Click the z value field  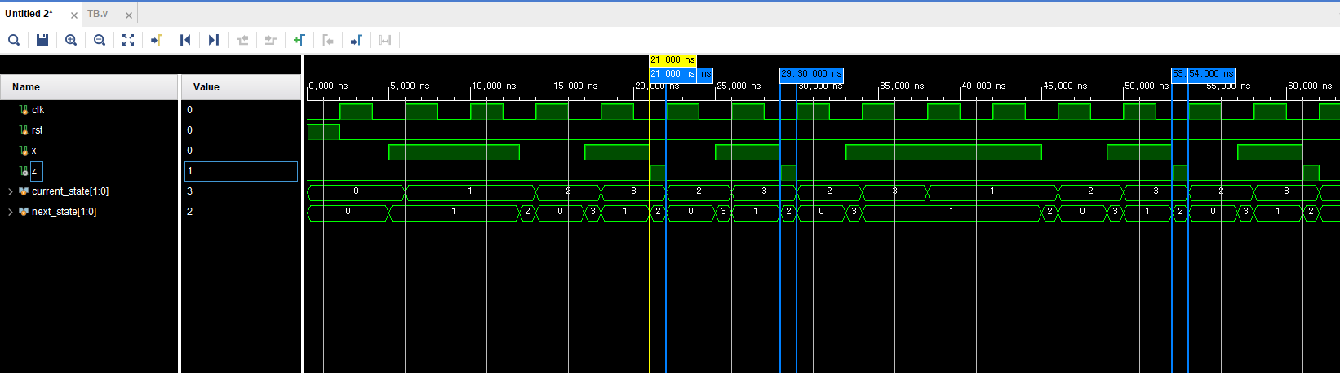pos(242,171)
